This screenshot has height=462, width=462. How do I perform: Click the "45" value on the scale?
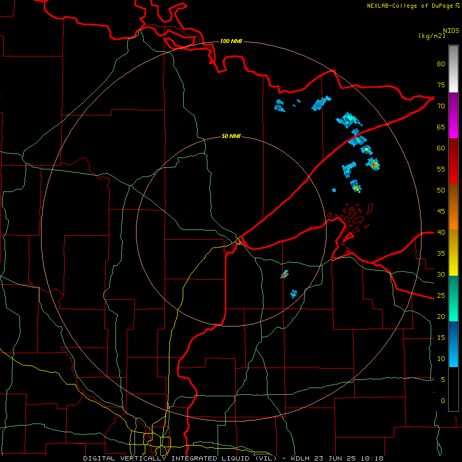(441, 211)
